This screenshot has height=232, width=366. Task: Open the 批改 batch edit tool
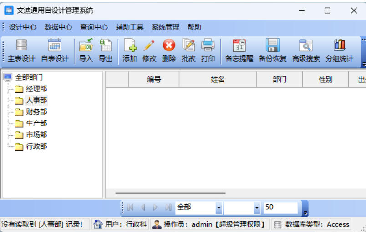pyautogui.click(x=188, y=51)
